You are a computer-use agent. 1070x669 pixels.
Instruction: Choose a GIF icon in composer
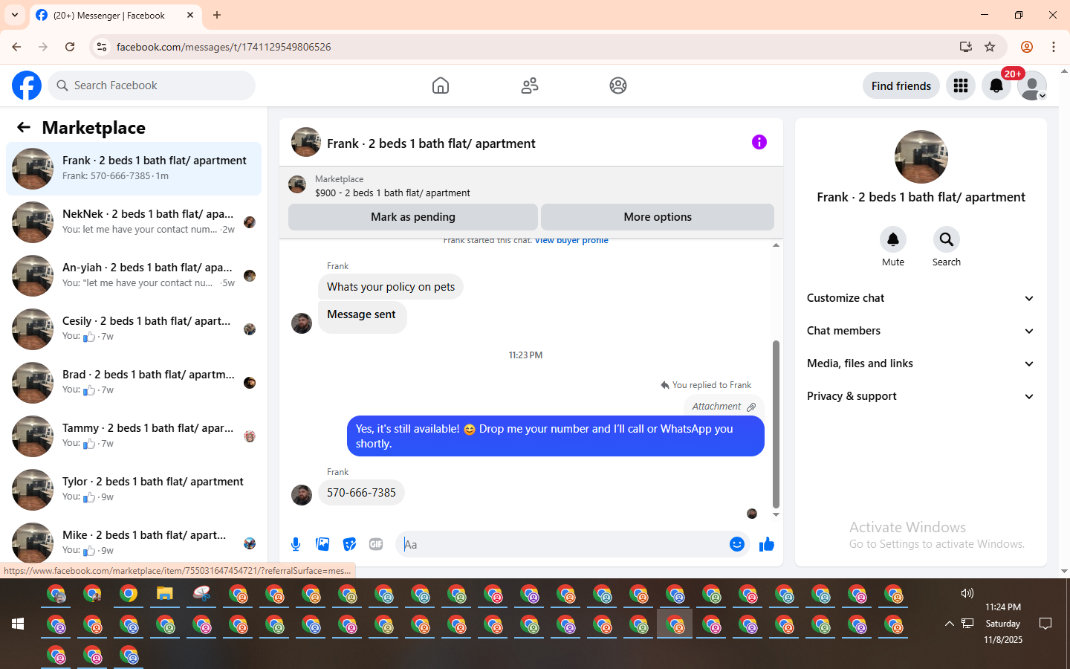tap(376, 544)
